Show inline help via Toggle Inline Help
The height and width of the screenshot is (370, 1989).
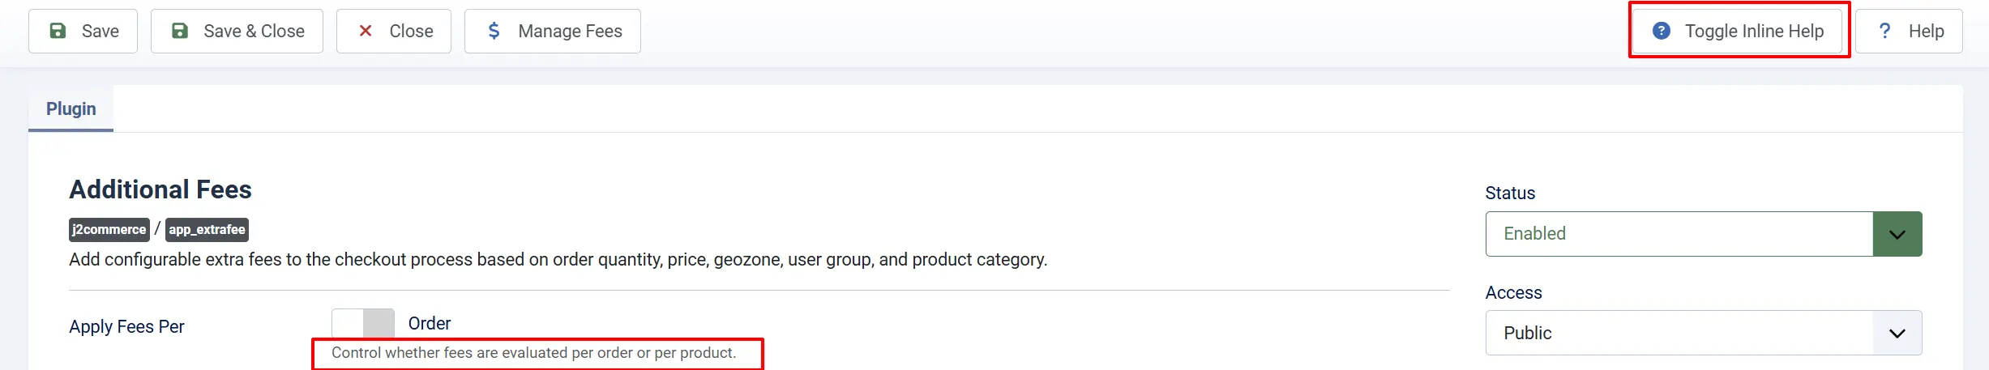coord(1739,31)
